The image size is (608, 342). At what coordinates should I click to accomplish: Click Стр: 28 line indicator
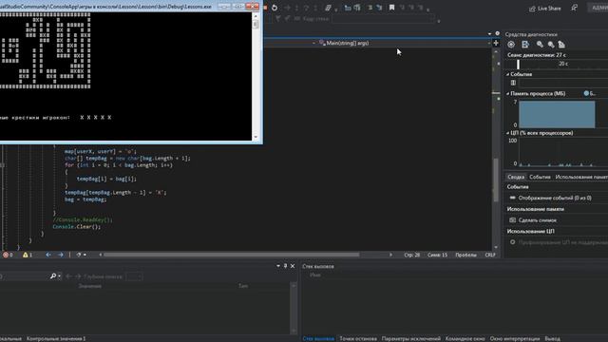pos(411,255)
